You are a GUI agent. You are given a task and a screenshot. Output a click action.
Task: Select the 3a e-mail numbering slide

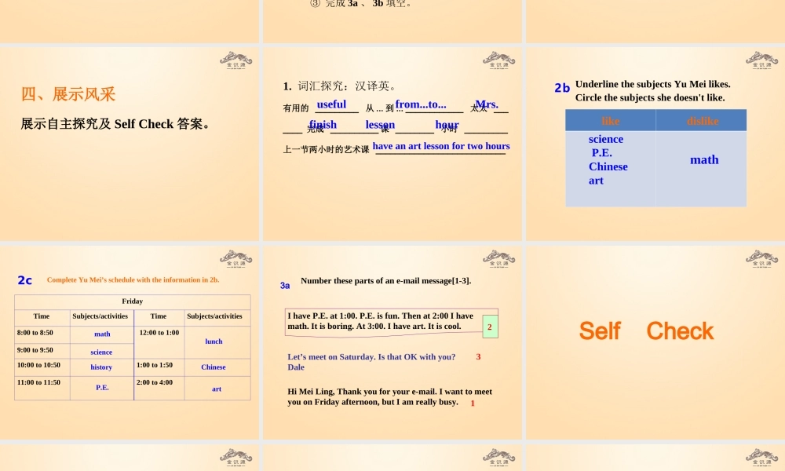tap(392, 342)
